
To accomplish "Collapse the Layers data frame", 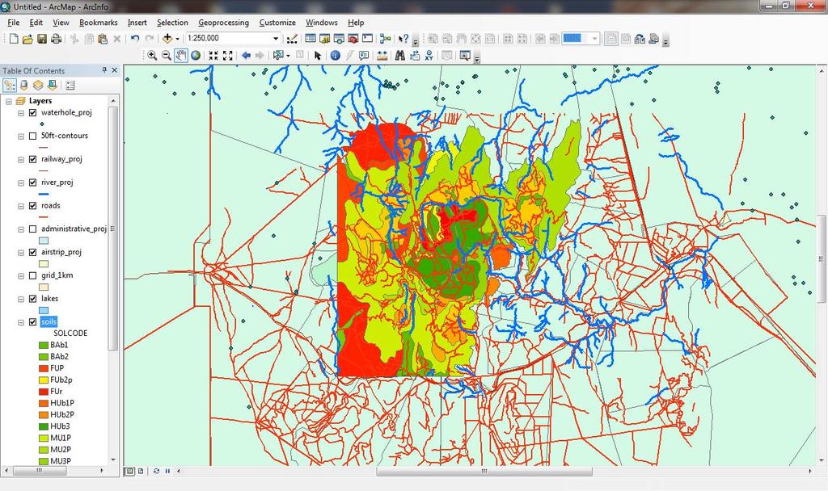I will click(x=8, y=101).
